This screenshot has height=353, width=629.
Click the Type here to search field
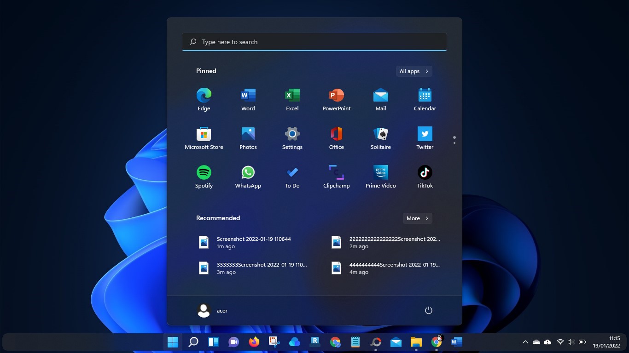[x=314, y=42]
